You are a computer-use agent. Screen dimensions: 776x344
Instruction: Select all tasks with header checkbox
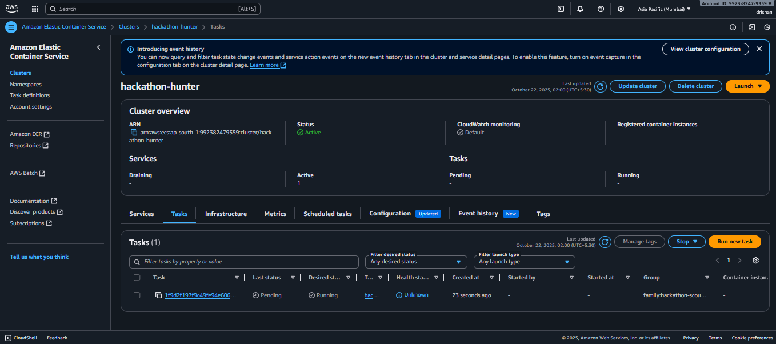(x=137, y=277)
